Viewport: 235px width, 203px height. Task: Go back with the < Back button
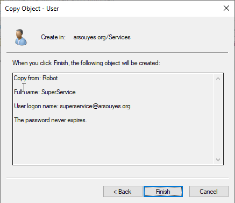tap(123, 192)
